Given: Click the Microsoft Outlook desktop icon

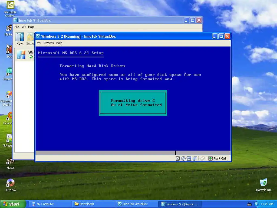Looking at the screenshot, I should [x=10, y=9].
